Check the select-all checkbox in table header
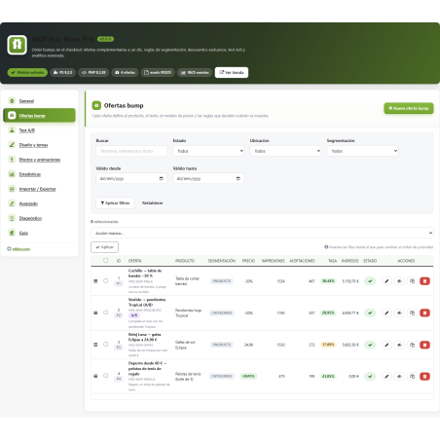This screenshot has width=440, height=440. (x=105, y=260)
